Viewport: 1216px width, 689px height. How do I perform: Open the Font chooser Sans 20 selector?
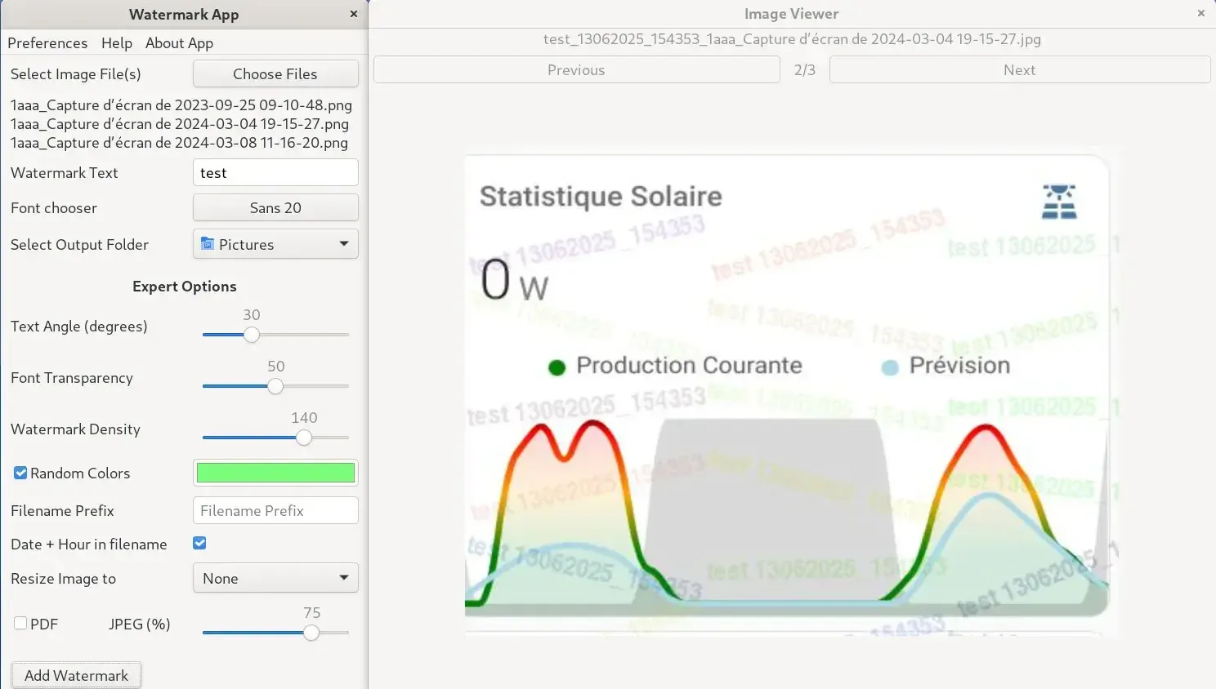[x=275, y=207]
